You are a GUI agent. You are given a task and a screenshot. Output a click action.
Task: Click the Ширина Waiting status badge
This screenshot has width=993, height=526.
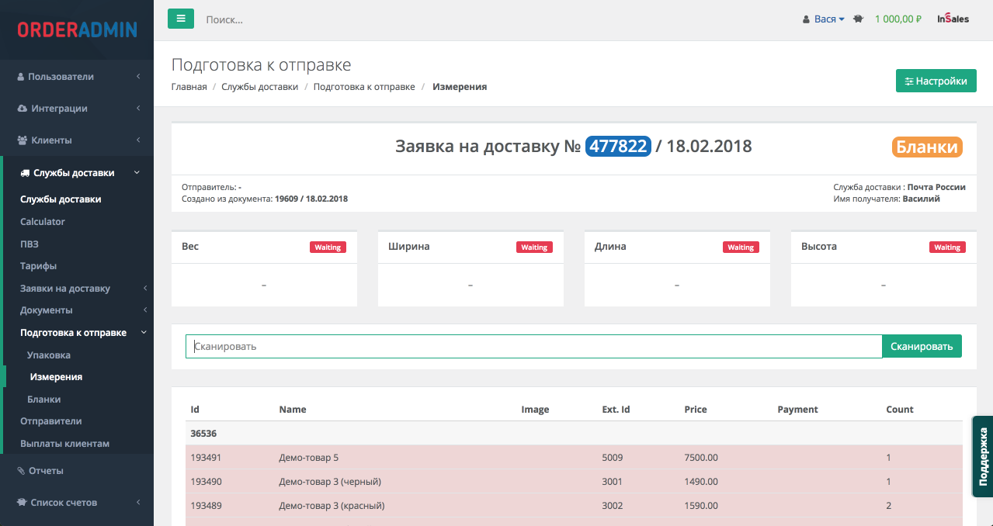(534, 247)
